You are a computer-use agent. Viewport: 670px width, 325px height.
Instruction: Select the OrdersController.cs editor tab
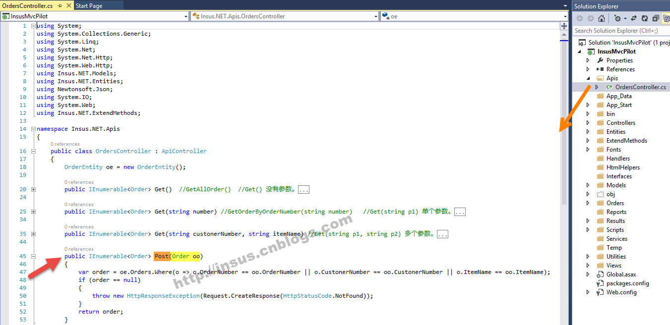tap(27, 6)
